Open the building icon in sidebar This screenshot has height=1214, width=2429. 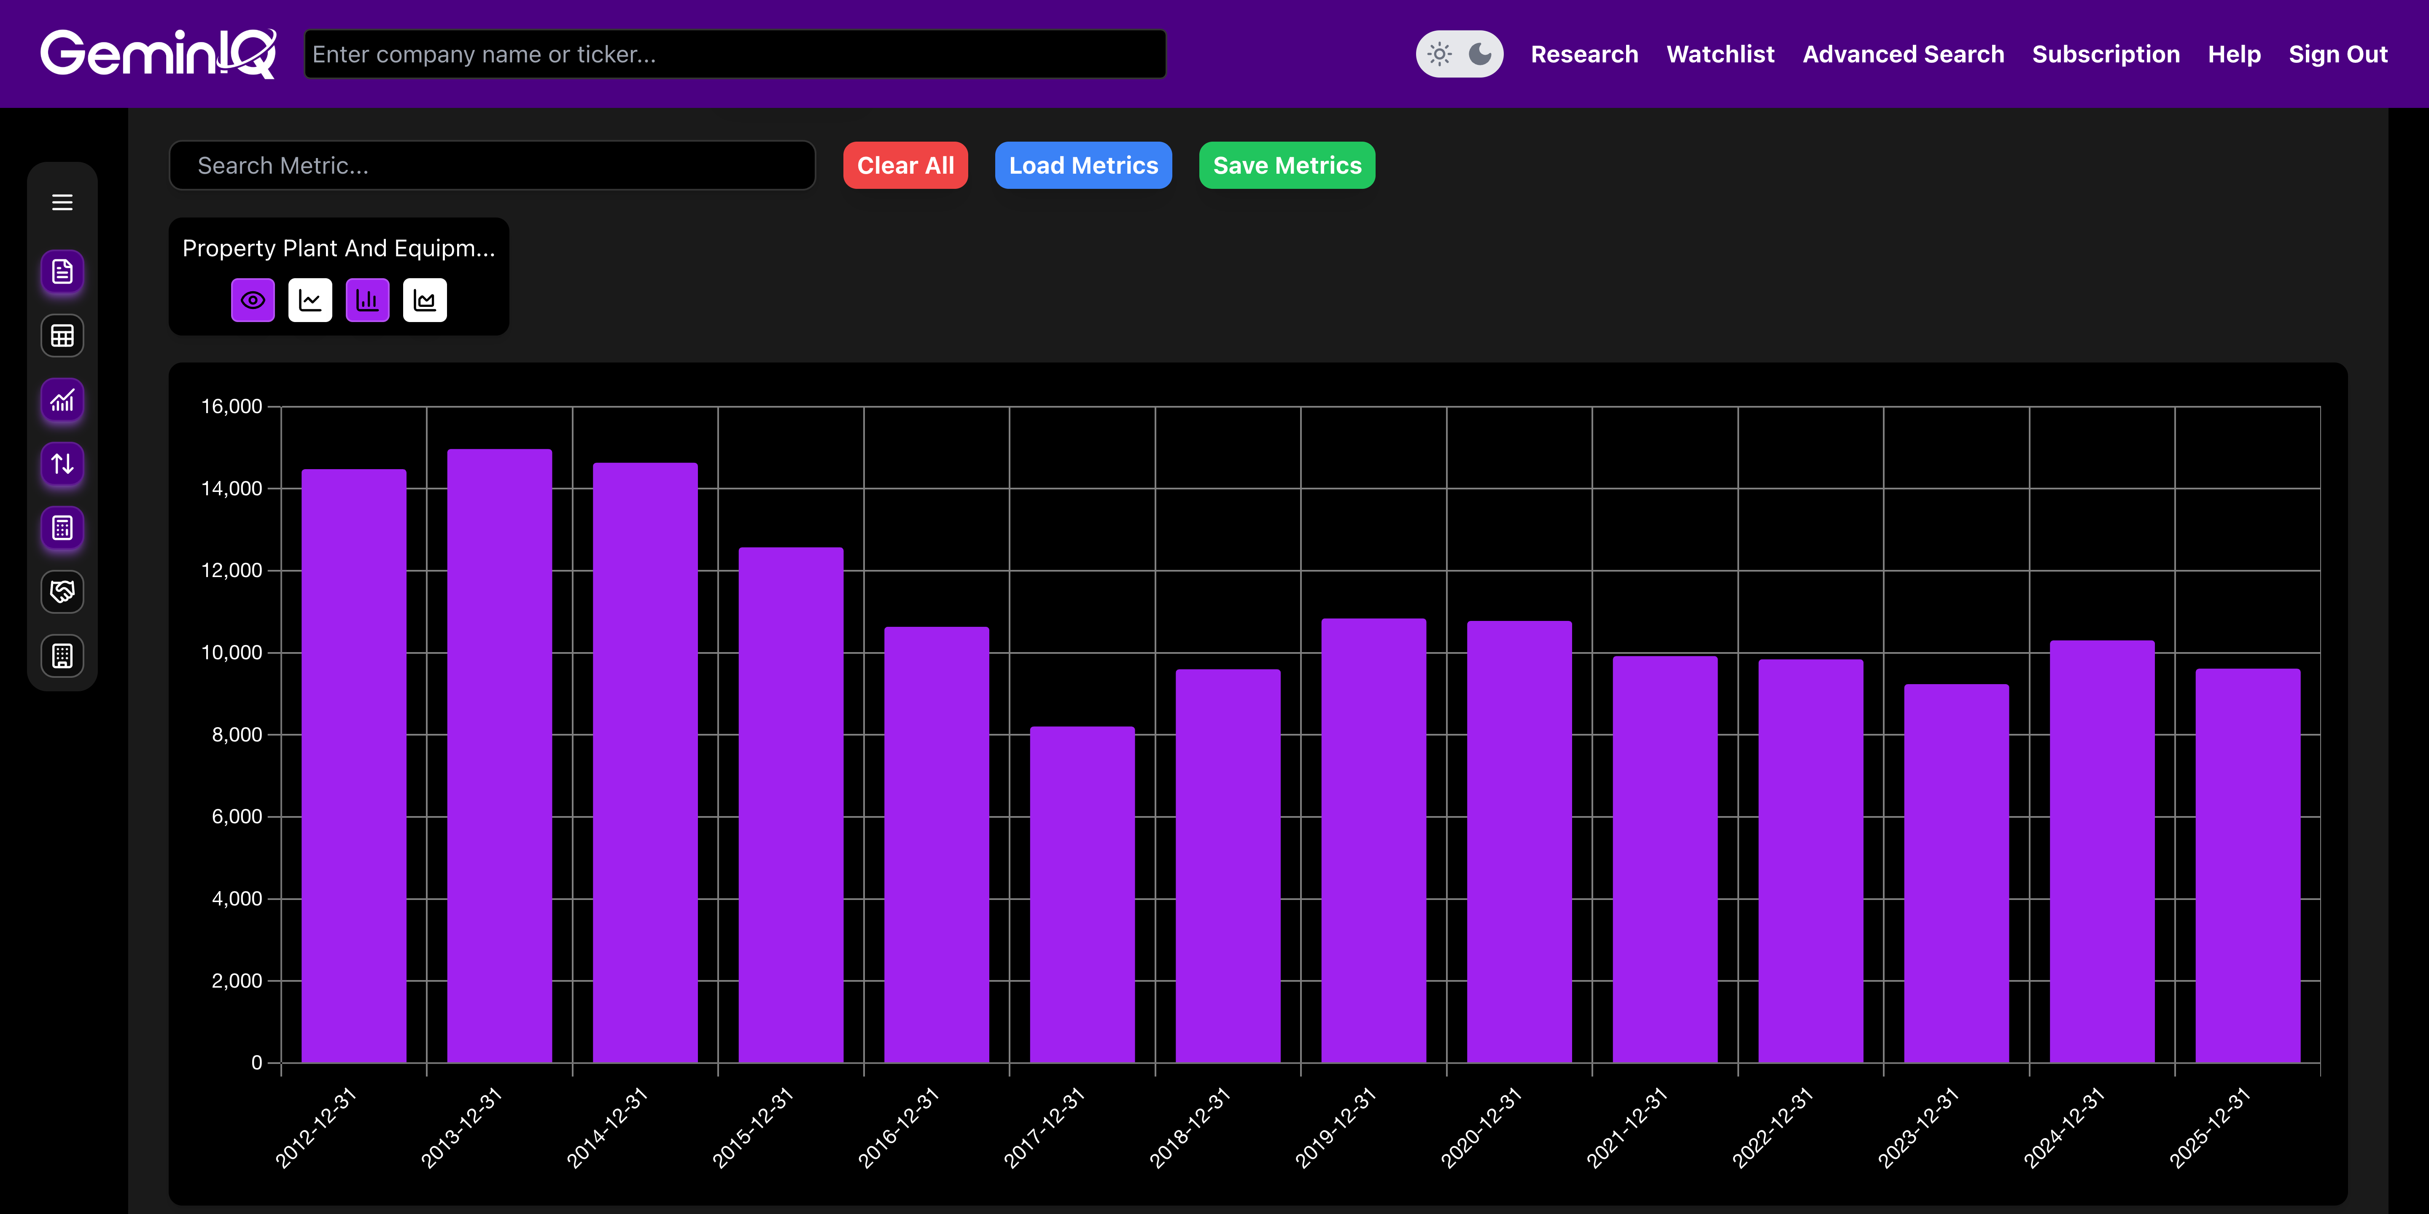click(x=62, y=656)
